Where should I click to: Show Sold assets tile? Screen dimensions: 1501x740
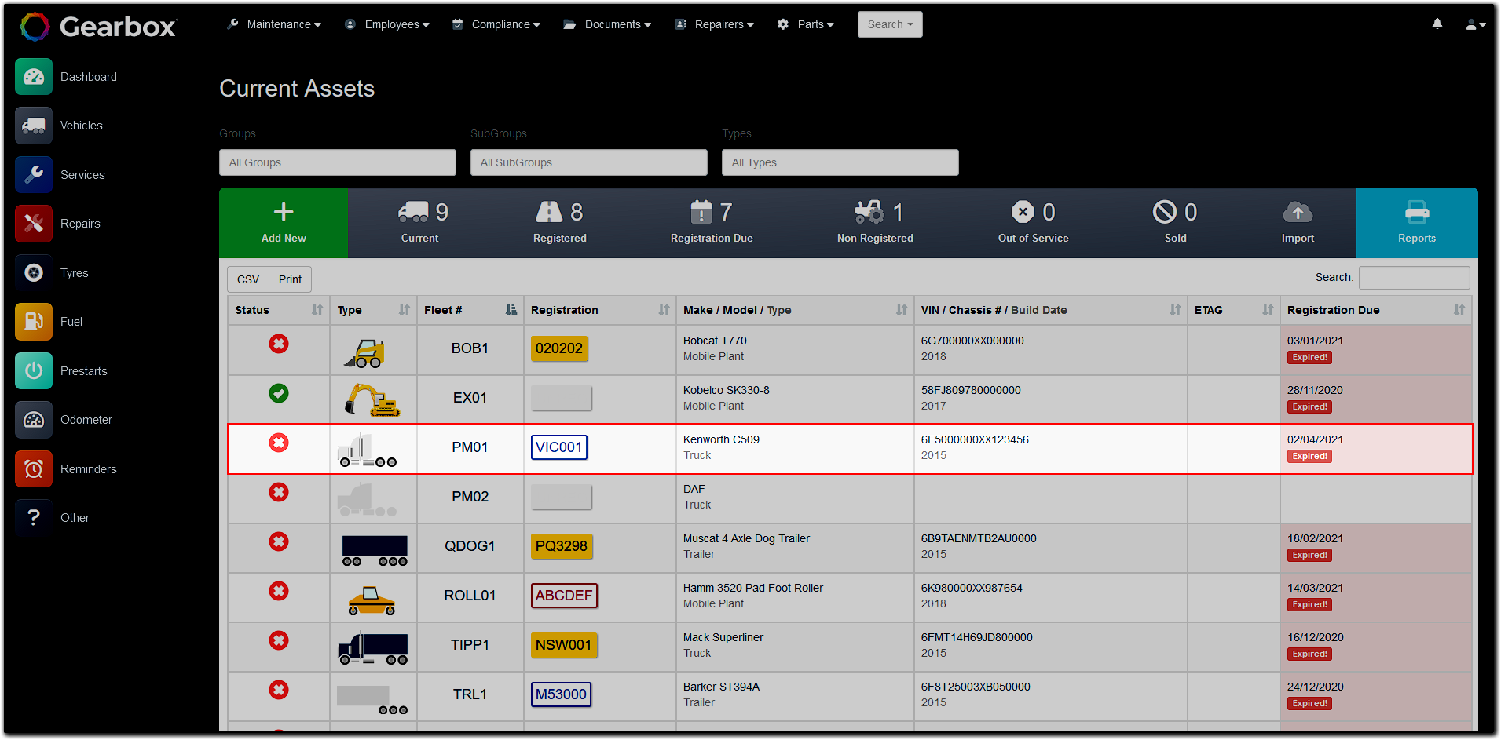1175,223
